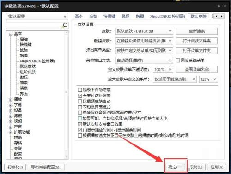Select 鼠标 in the settings tree
Screen dimensions: 231x174
(24, 50)
